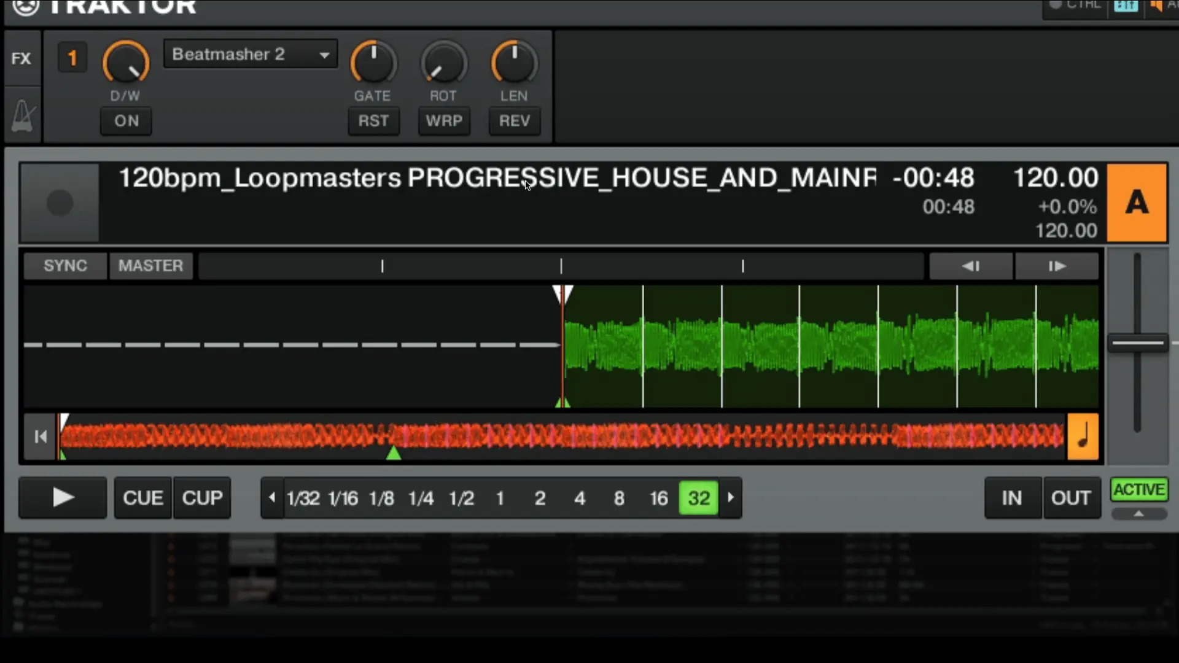Click the CUE button
Screen dimensions: 1179x663
142,498
